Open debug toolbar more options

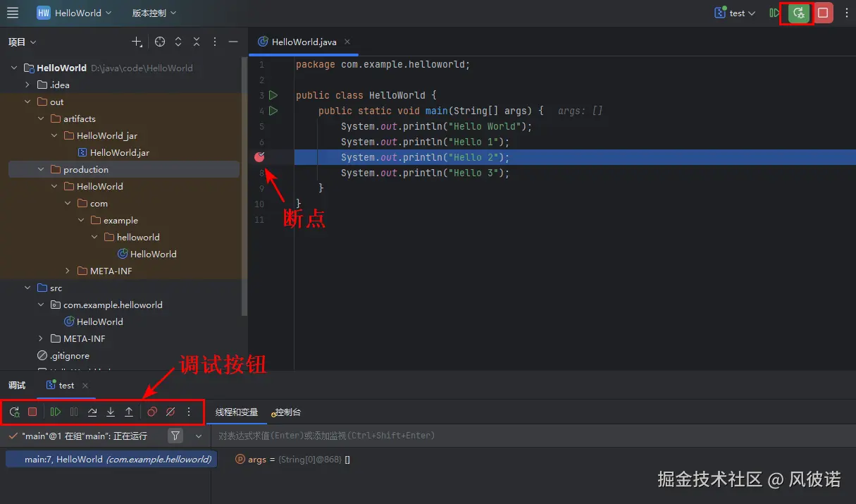coord(189,412)
